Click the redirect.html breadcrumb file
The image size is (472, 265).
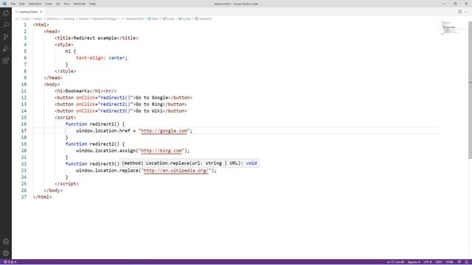coord(133,18)
